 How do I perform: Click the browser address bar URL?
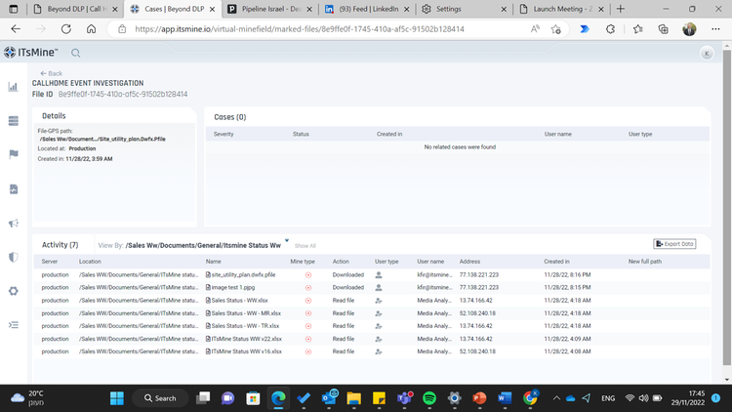pyautogui.click(x=300, y=29)
